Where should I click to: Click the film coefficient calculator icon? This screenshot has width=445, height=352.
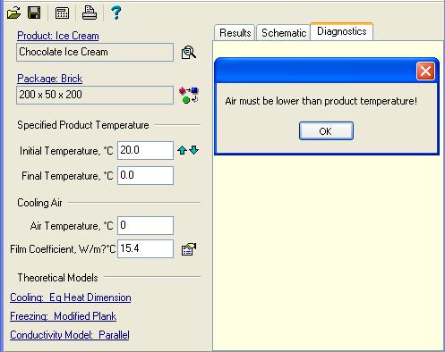(189, 249)
